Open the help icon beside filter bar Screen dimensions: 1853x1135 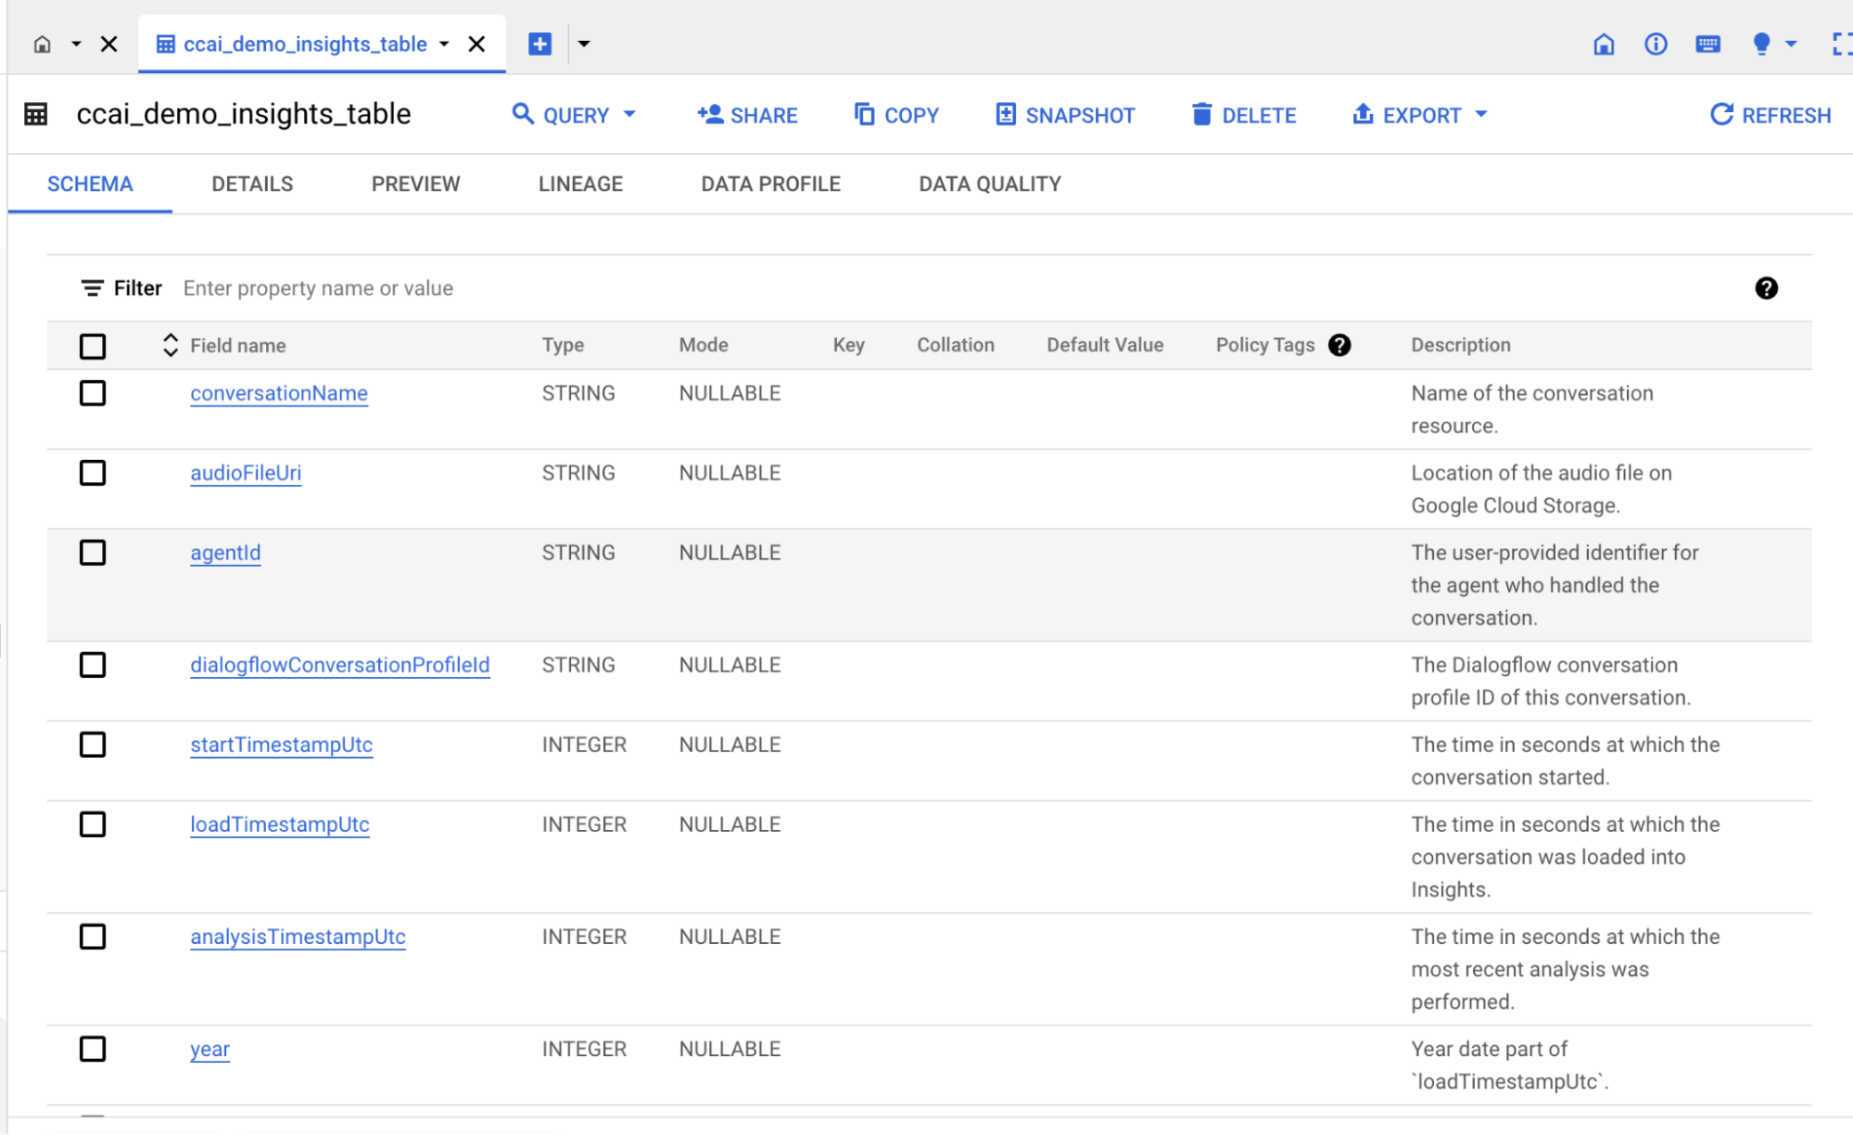(x=1767, y=288)
